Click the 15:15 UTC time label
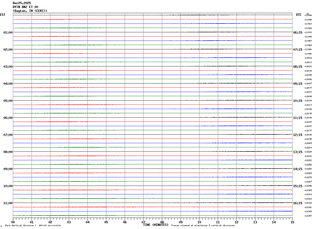 [298, 186]
